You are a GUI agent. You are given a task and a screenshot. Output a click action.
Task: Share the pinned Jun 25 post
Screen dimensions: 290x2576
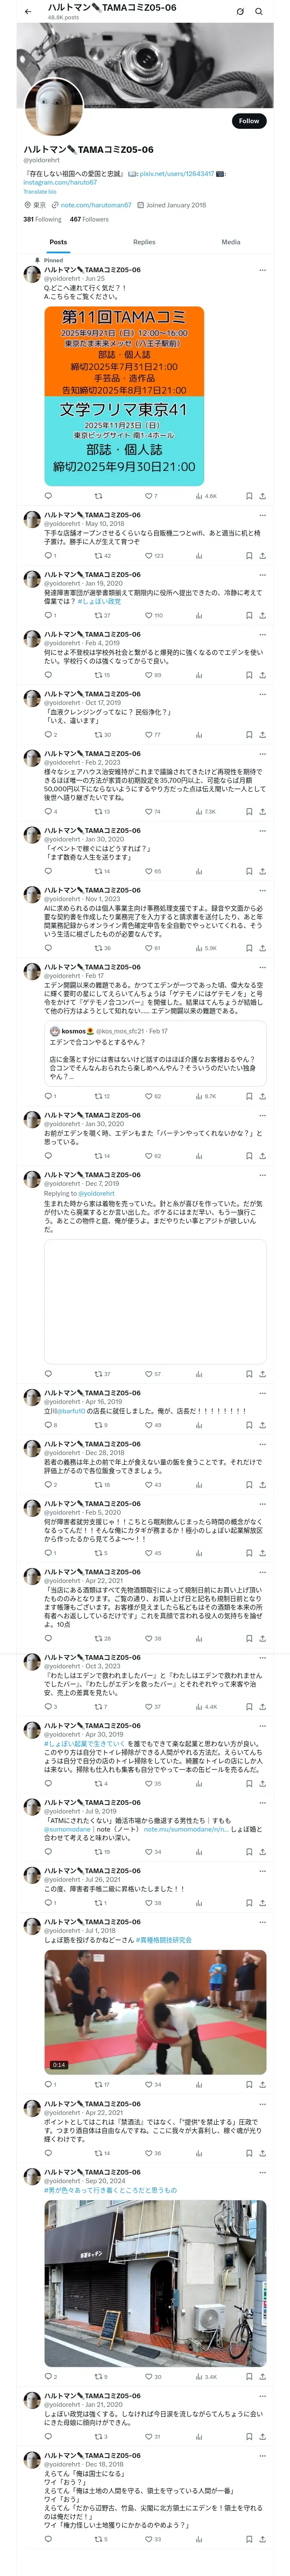pyautogui.click(x=262, y=495)
